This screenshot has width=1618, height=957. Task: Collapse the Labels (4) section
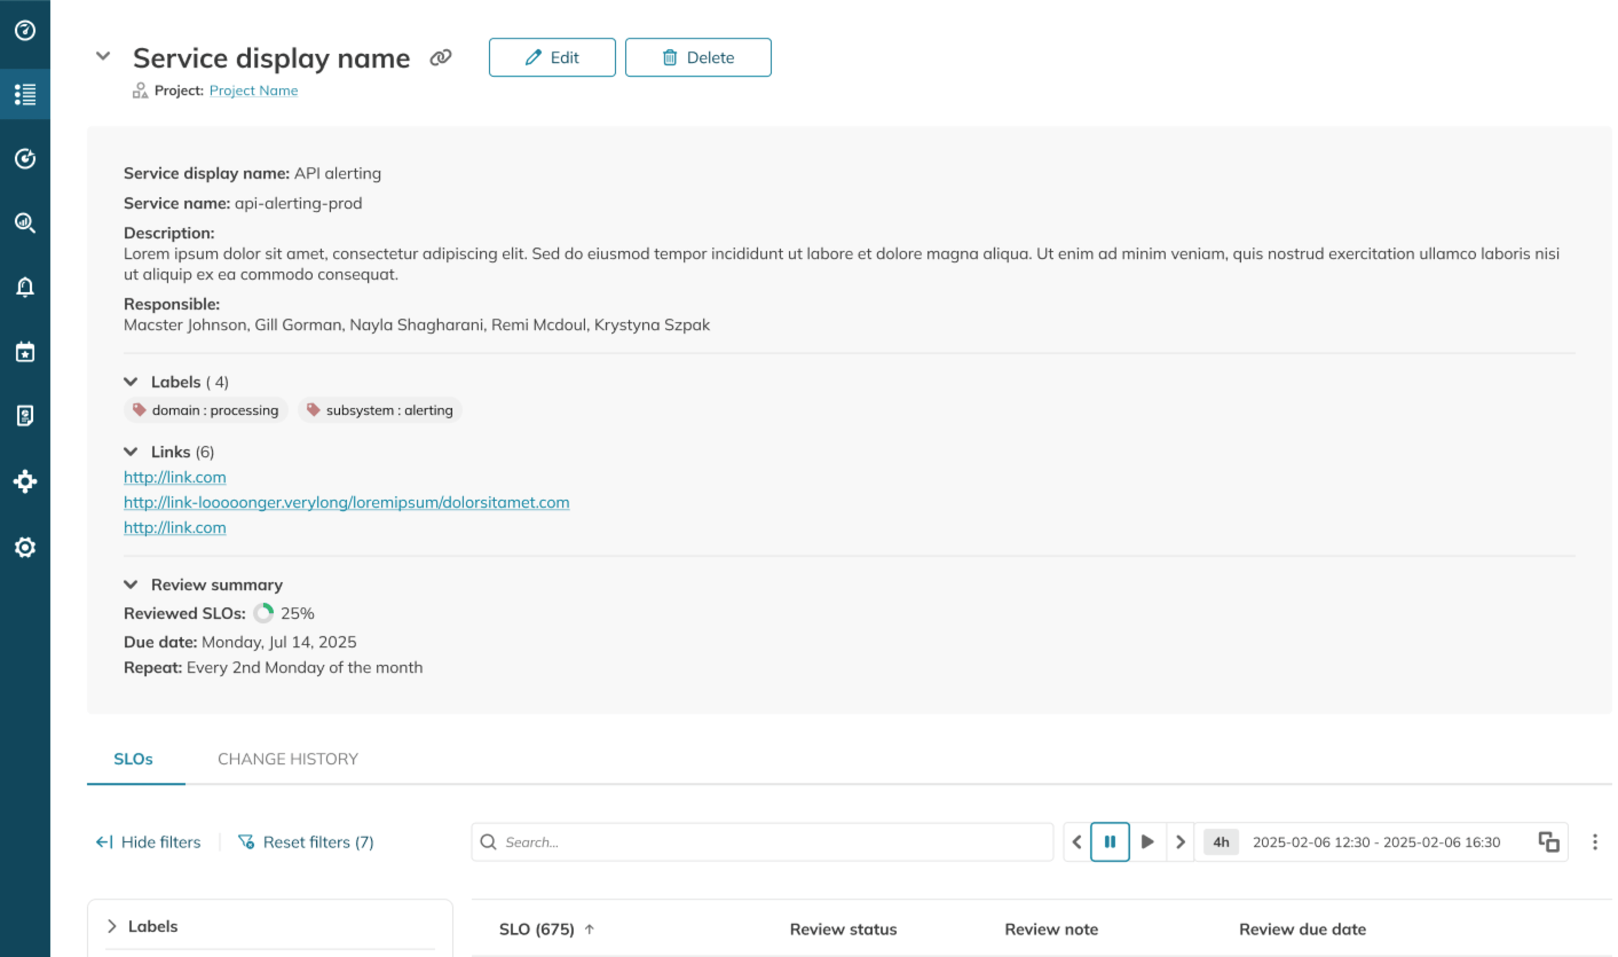131,382
